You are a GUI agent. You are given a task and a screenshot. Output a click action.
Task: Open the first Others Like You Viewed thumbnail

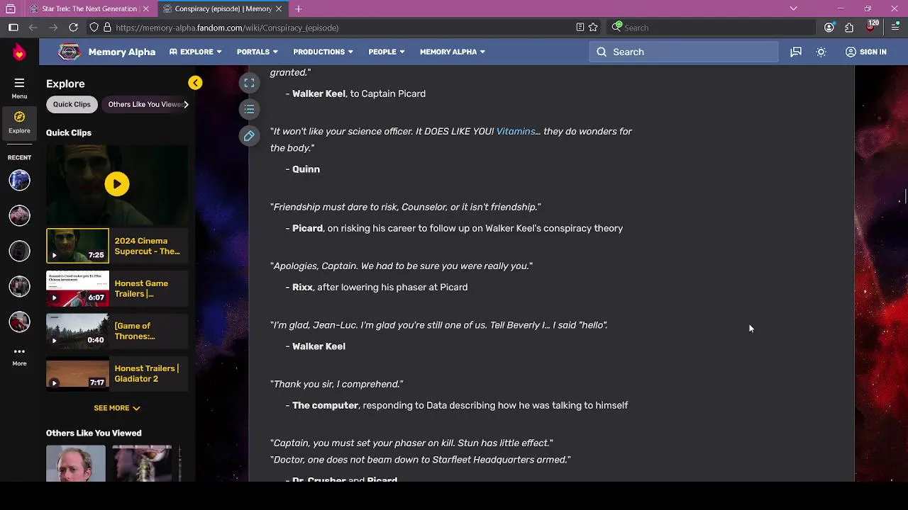click(76, 463)
